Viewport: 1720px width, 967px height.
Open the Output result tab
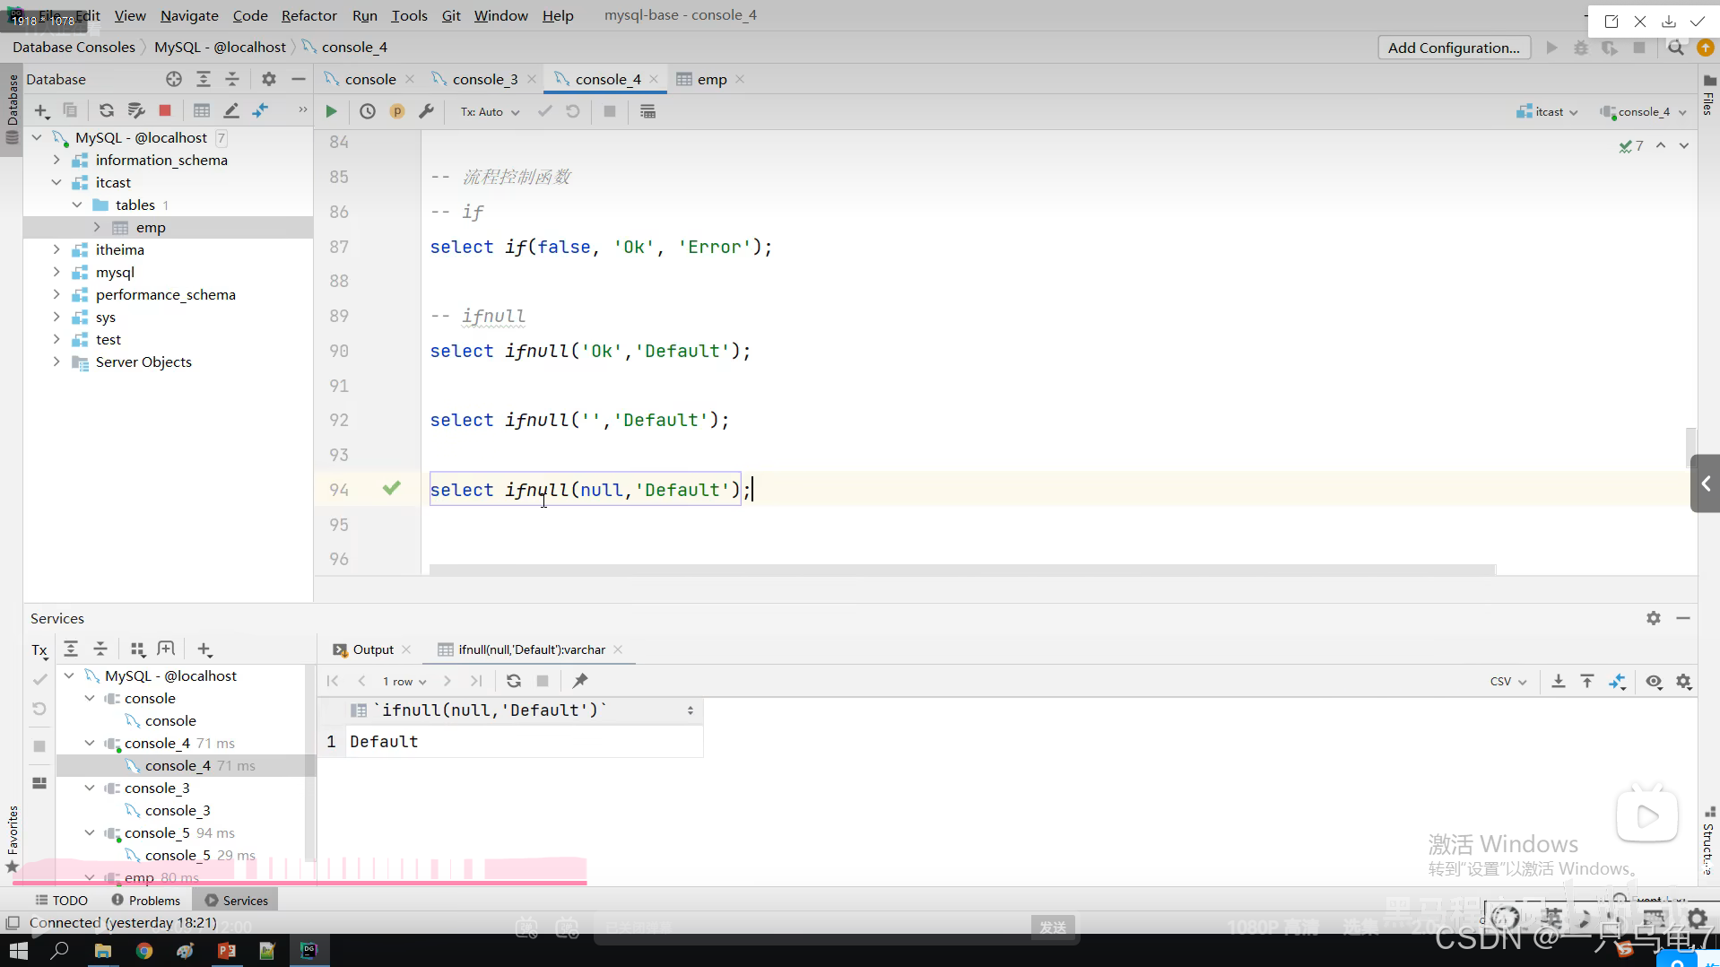pyautogui.click(x=372, y=649)
